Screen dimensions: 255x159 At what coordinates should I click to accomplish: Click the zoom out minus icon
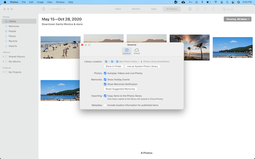click(49, 9)
